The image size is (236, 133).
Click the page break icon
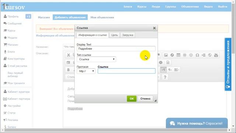point(204,55)
